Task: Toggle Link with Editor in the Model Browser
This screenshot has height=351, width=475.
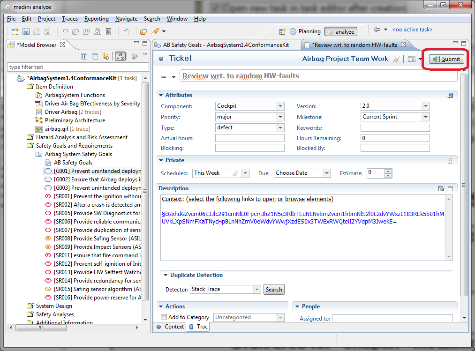Action: point(106,56)
